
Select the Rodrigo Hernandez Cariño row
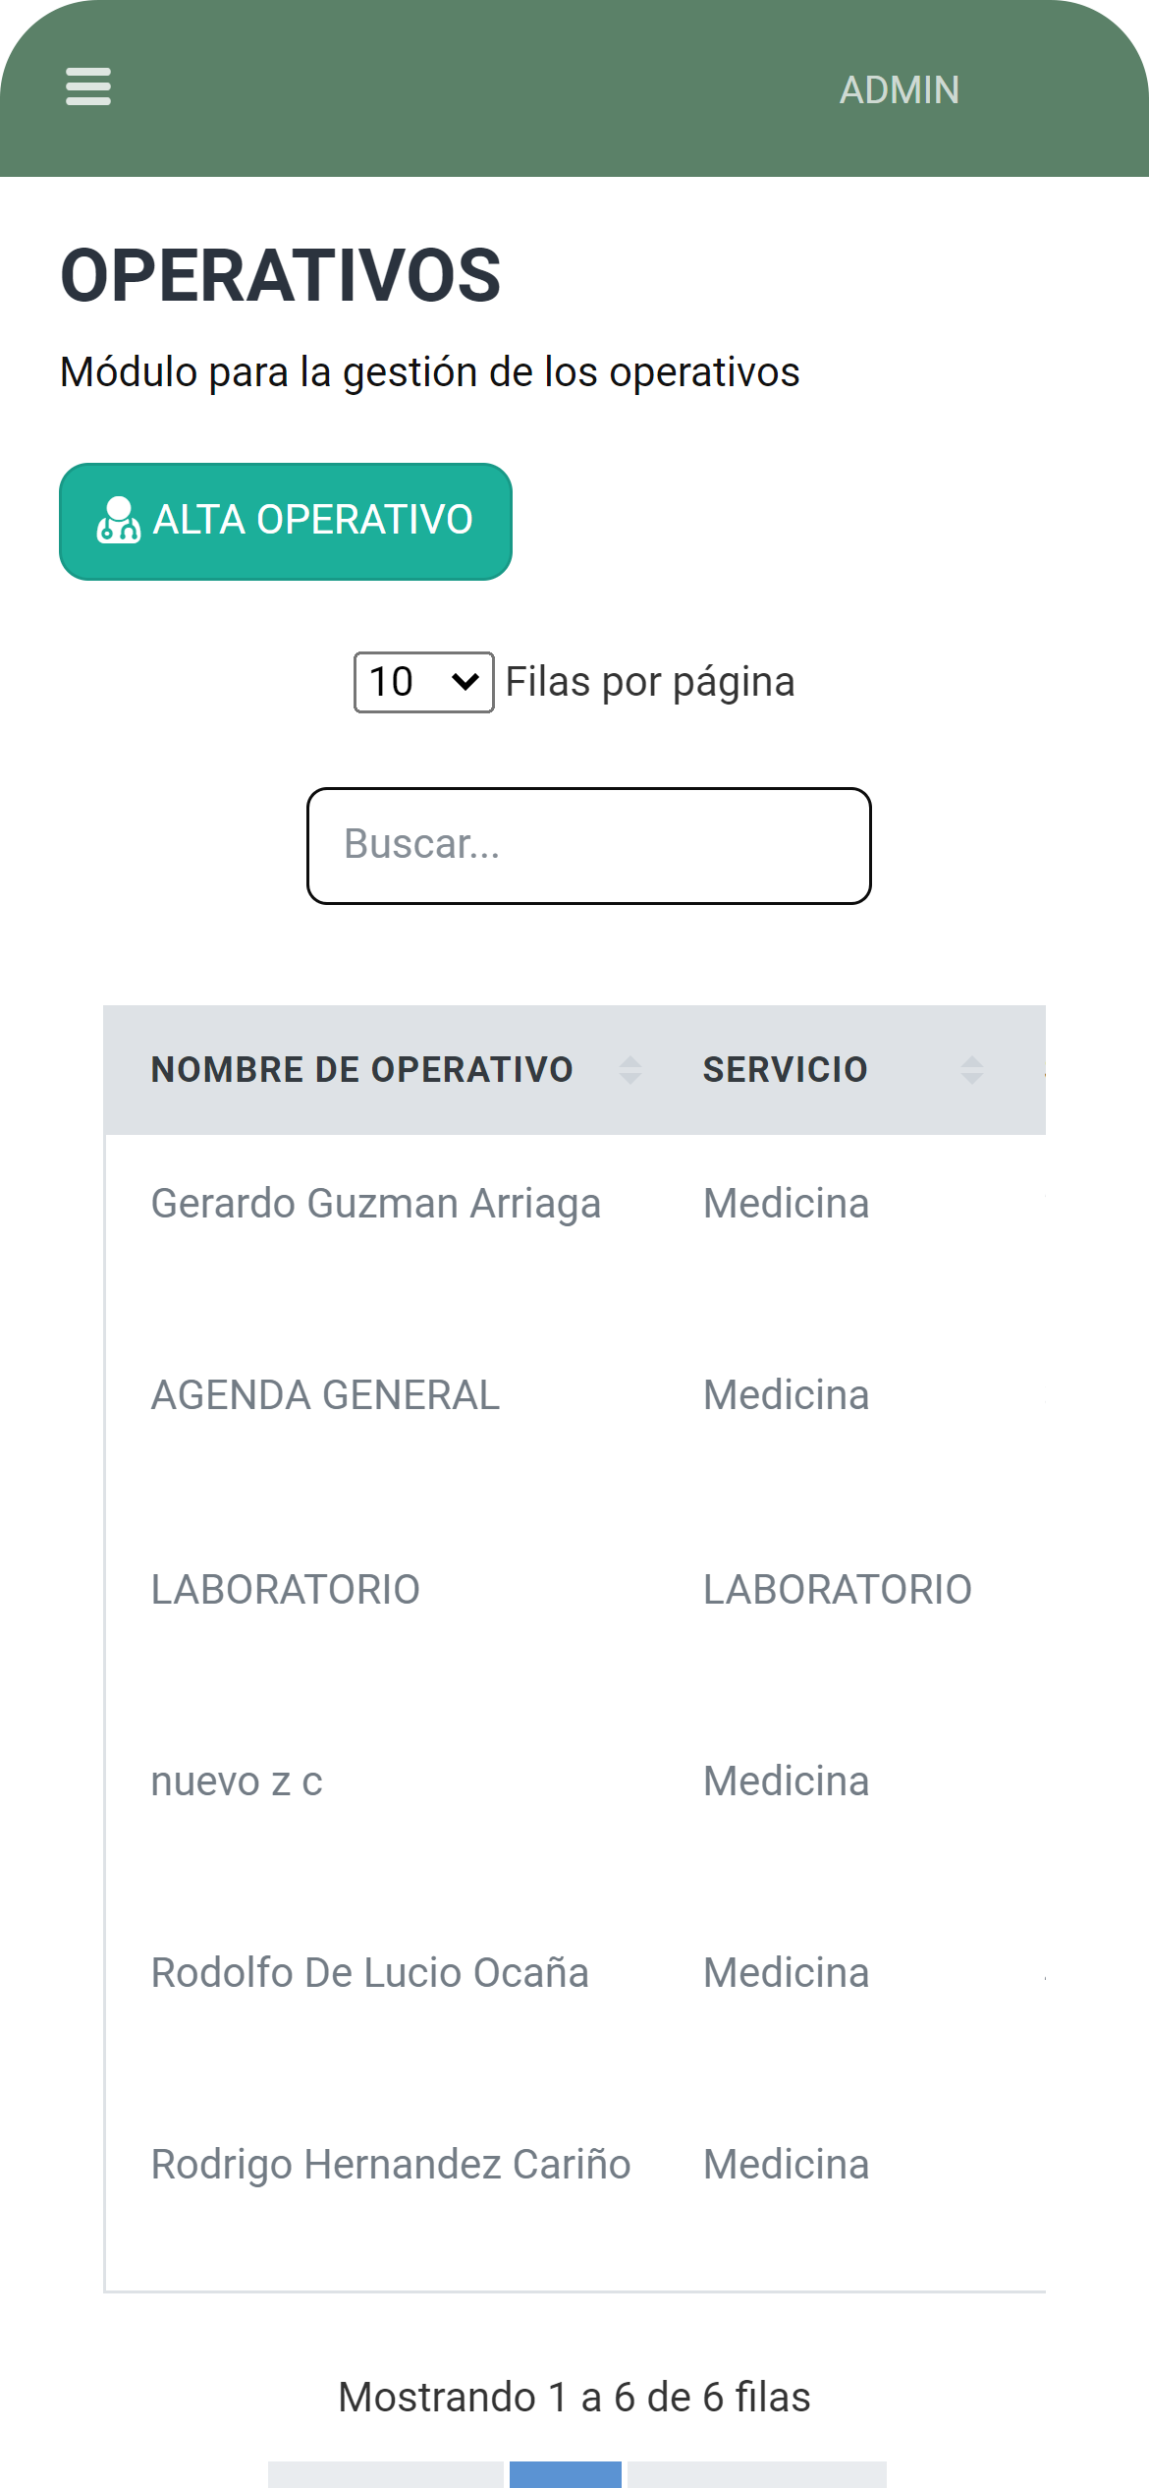(x=390, y=2164)
